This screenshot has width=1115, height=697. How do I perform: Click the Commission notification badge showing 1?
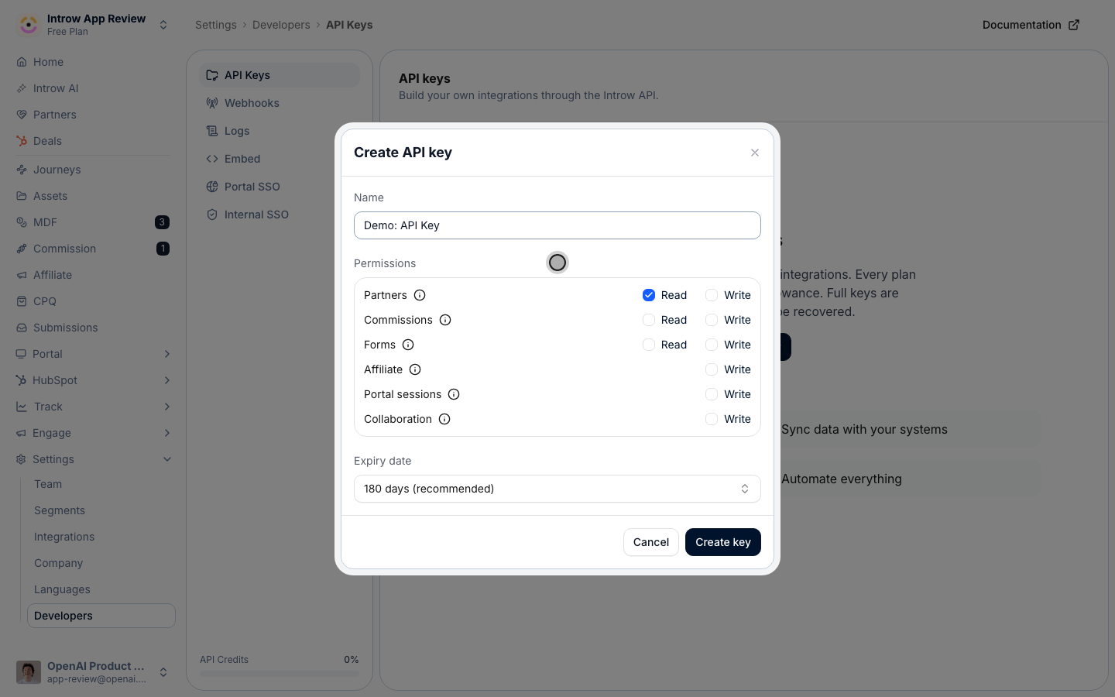click(163, 249)
